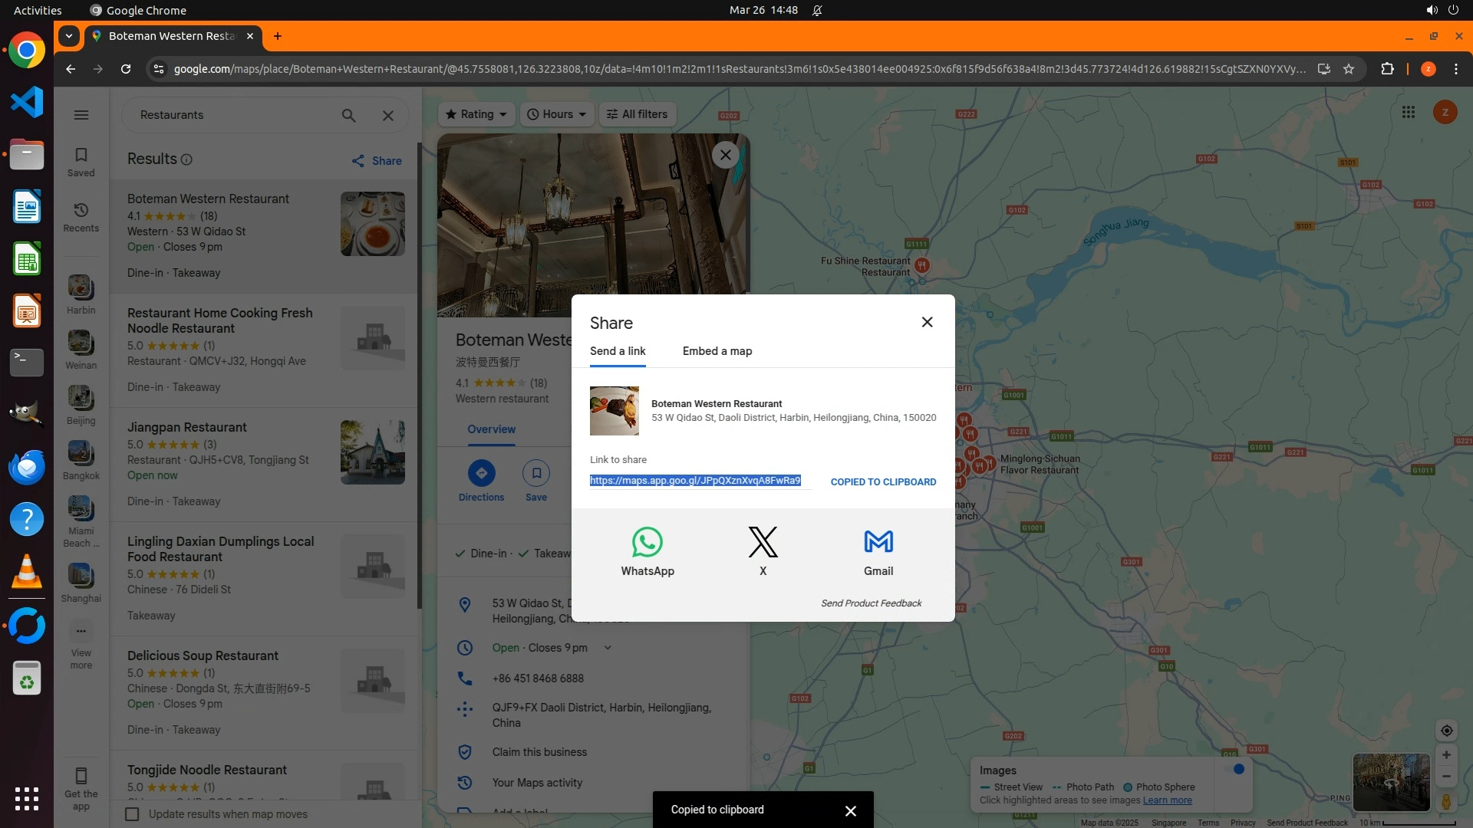
Task: Share link via X icon
Action: [763, 542]
